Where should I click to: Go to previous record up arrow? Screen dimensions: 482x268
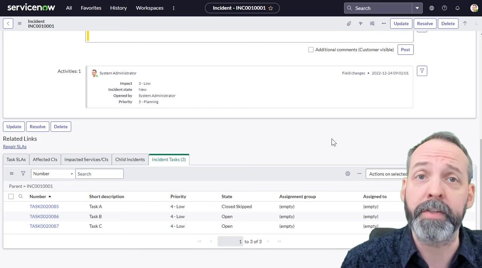(465, 23)
